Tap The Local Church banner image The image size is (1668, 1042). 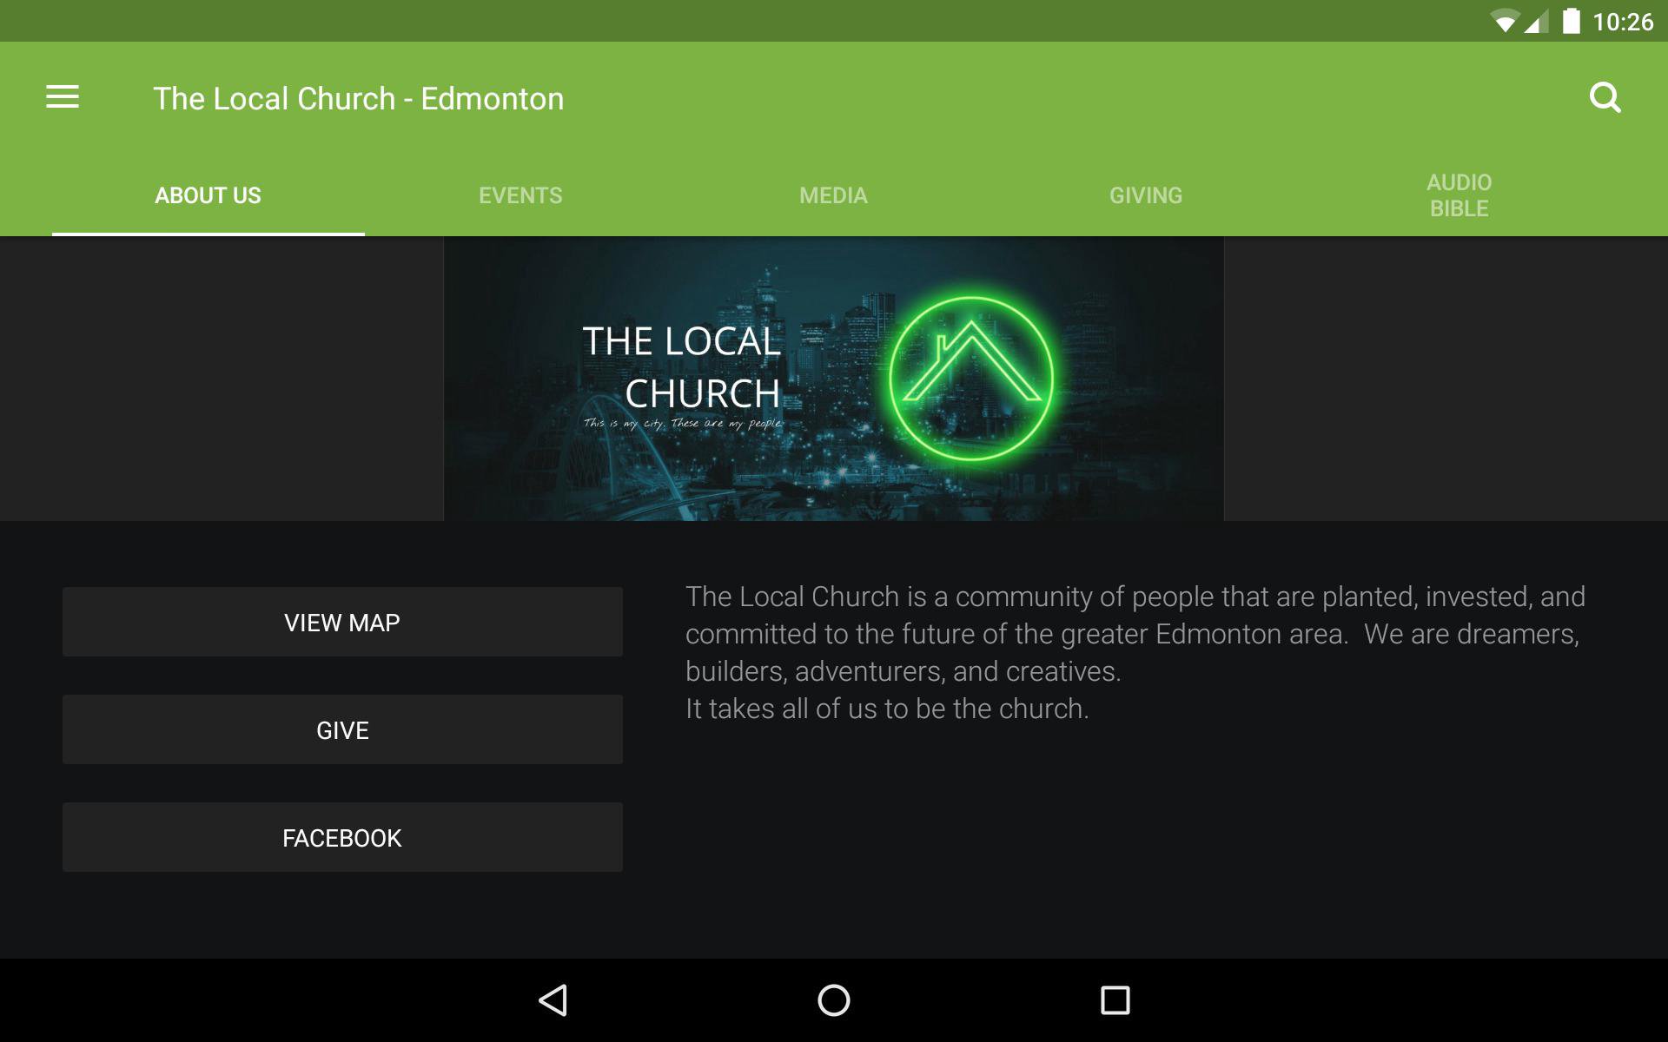[x=834, y=379]
